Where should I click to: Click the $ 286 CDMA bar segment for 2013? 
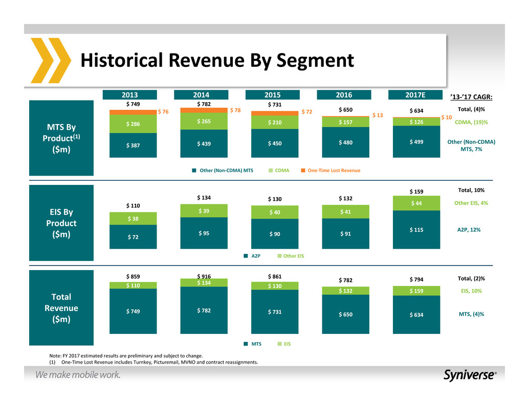click(133, 124)
